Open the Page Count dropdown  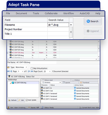pyautogui.click(x=50, y=71)
